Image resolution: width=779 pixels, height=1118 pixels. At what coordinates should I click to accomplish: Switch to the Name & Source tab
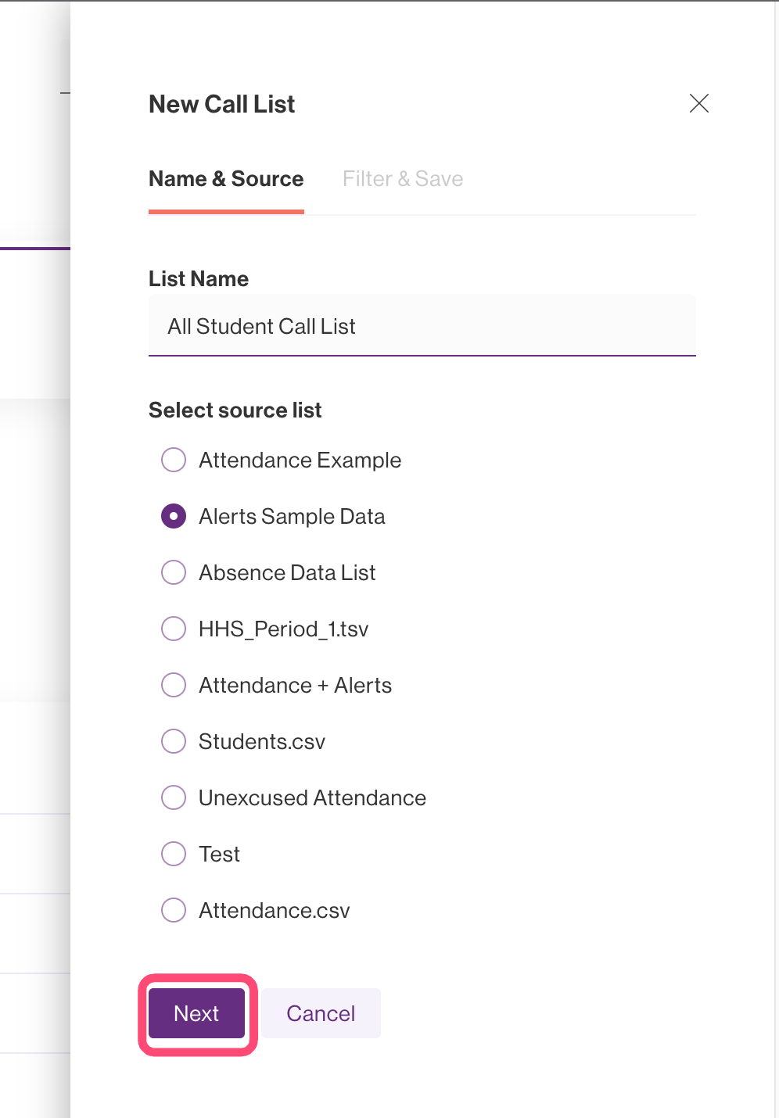[226, 179]
